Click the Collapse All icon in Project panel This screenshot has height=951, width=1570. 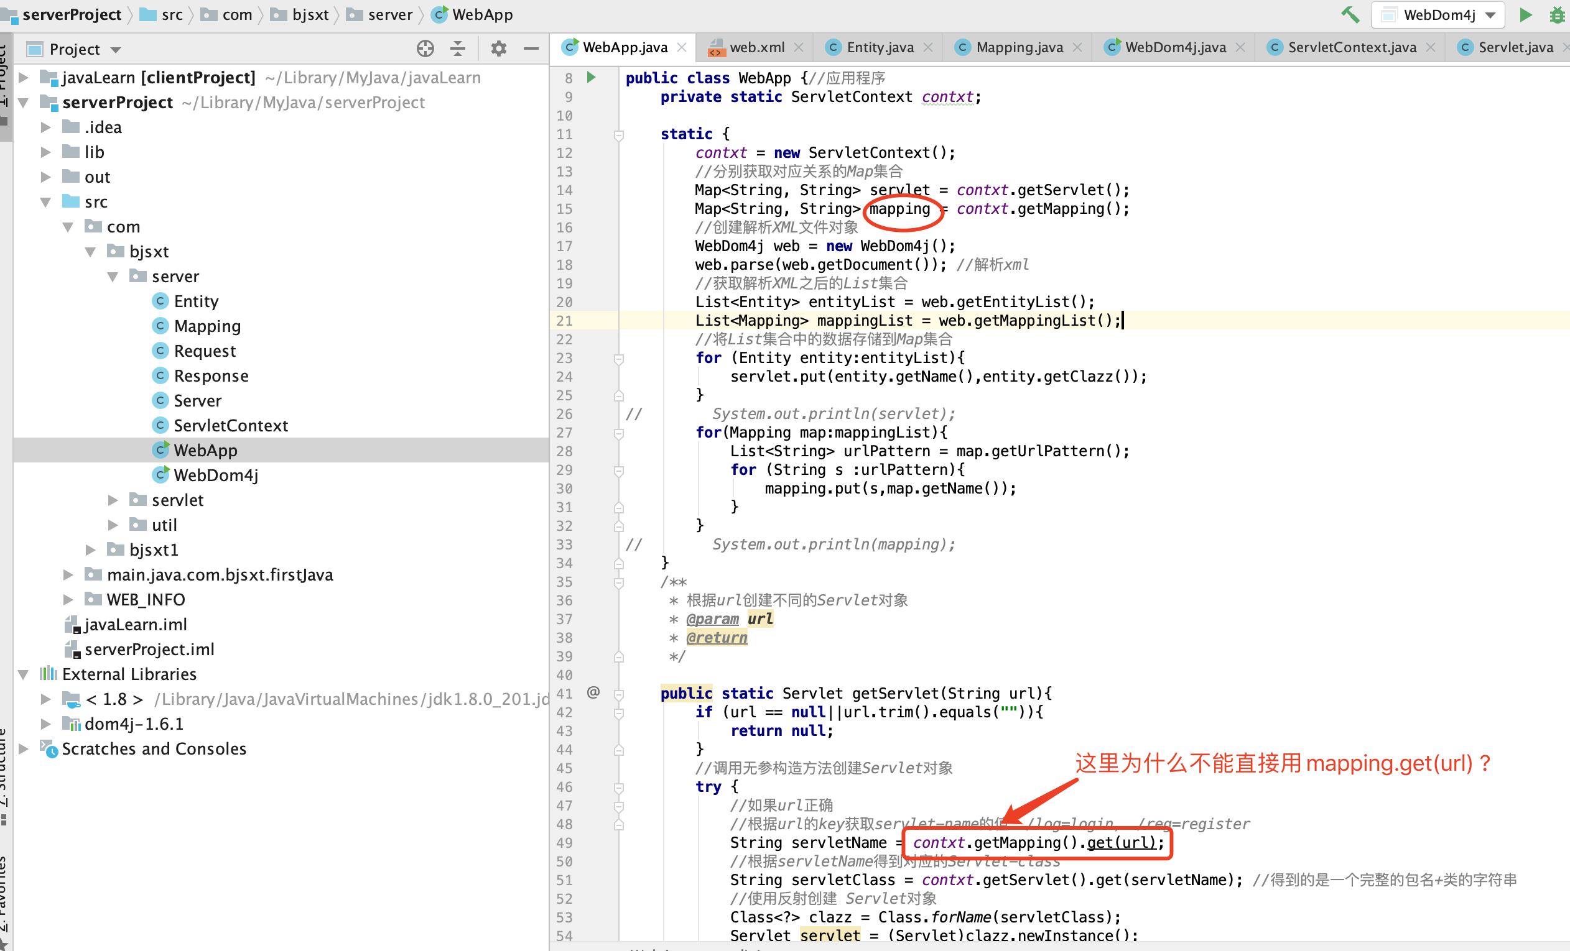tap(457, 48)
